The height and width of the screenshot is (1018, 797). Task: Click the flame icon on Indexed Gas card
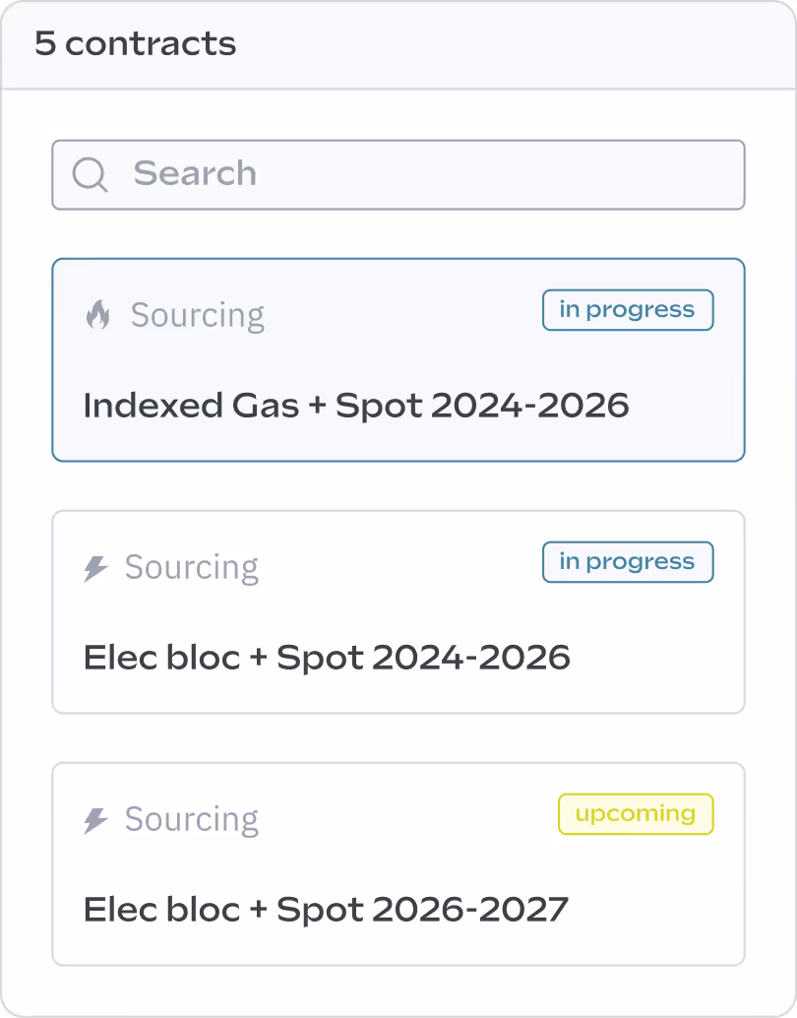[97, 315]
